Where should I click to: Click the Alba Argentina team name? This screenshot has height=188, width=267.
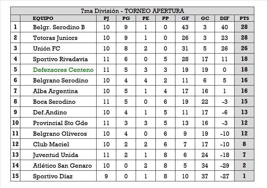pos(55,91)
